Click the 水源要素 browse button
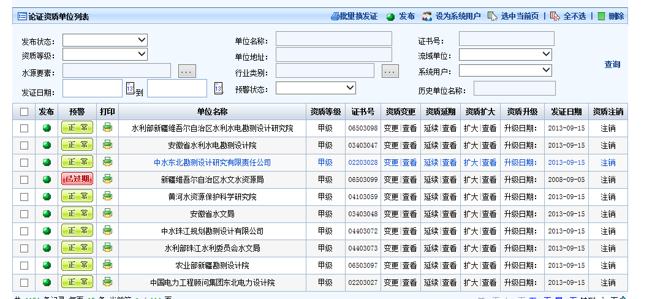 pos(187,72)
